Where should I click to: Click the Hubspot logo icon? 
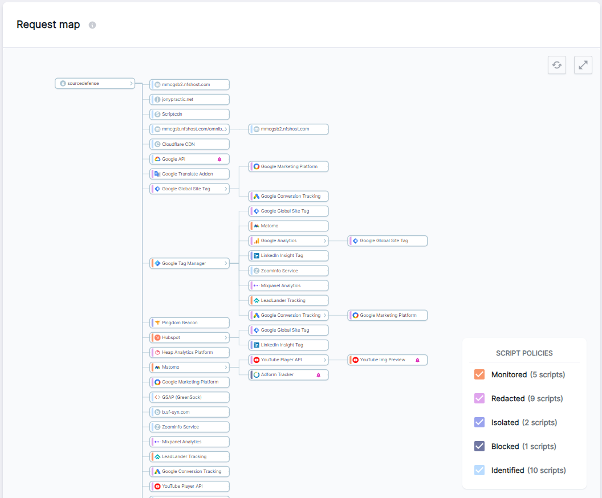(157, 338)
